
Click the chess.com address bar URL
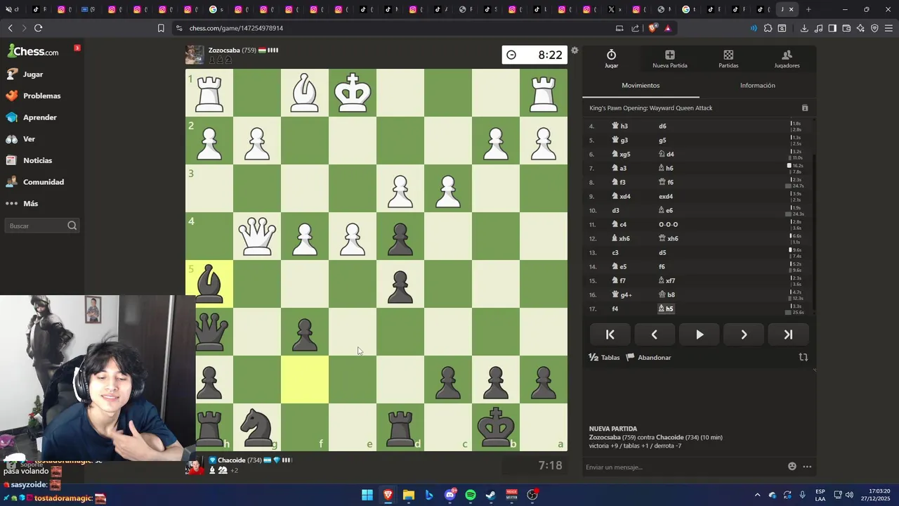[x=236, y=28]
